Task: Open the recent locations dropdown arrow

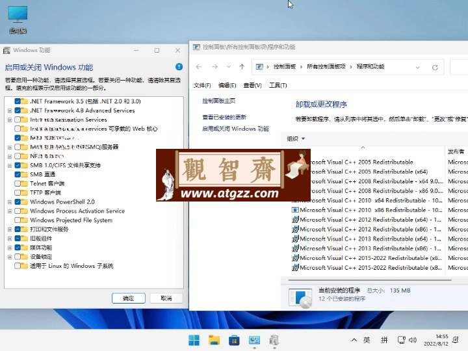Action: point(229,67)
